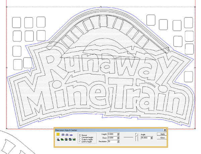Apply the relief settings with Apply button
This screenshot has width=201, height=154.
coord(162,134)
